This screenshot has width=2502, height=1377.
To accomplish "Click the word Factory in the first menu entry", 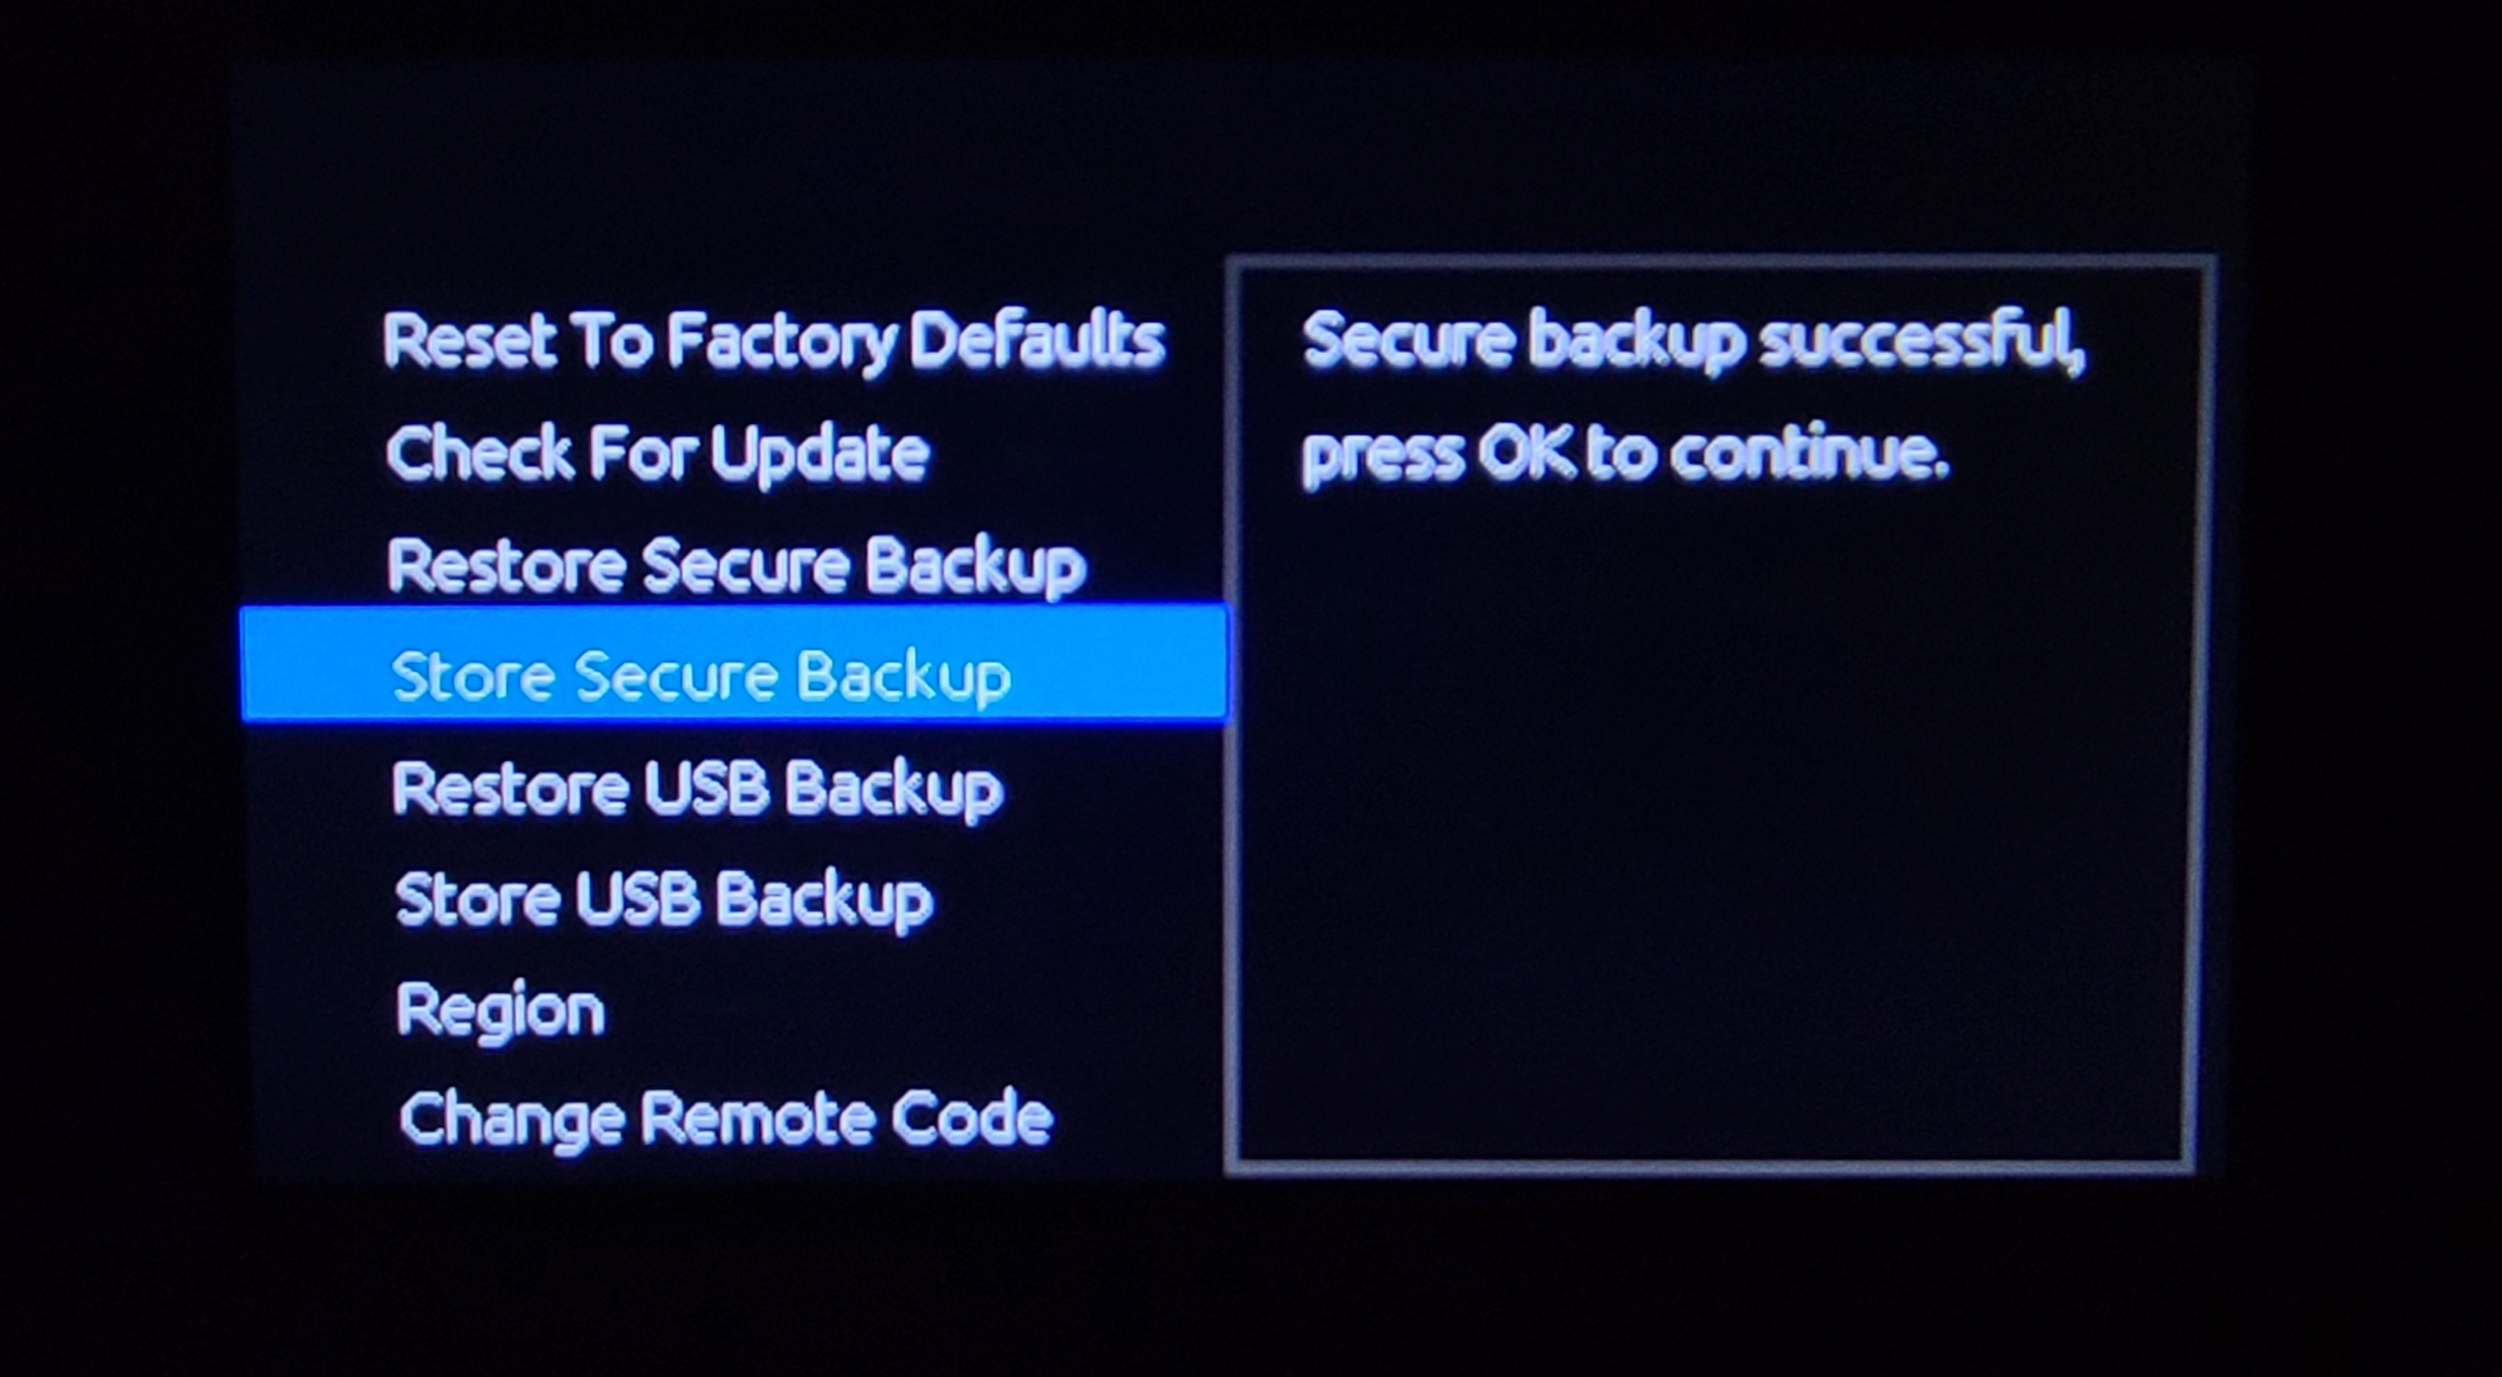I will coord(781,343).
